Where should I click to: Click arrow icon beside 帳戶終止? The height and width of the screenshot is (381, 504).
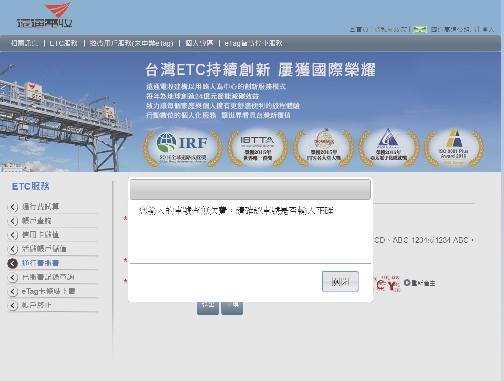tap(13, 305)
